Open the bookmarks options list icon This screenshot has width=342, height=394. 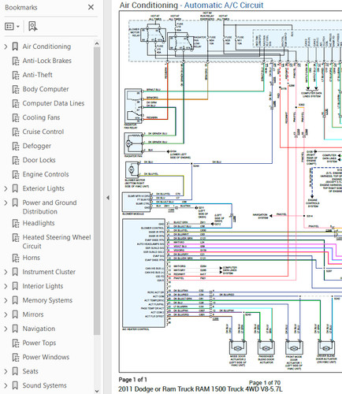tap(12, 27)
